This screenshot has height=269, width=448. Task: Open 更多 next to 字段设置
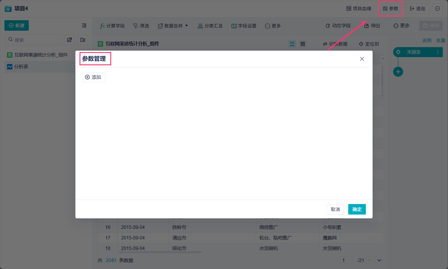(273, 26)
